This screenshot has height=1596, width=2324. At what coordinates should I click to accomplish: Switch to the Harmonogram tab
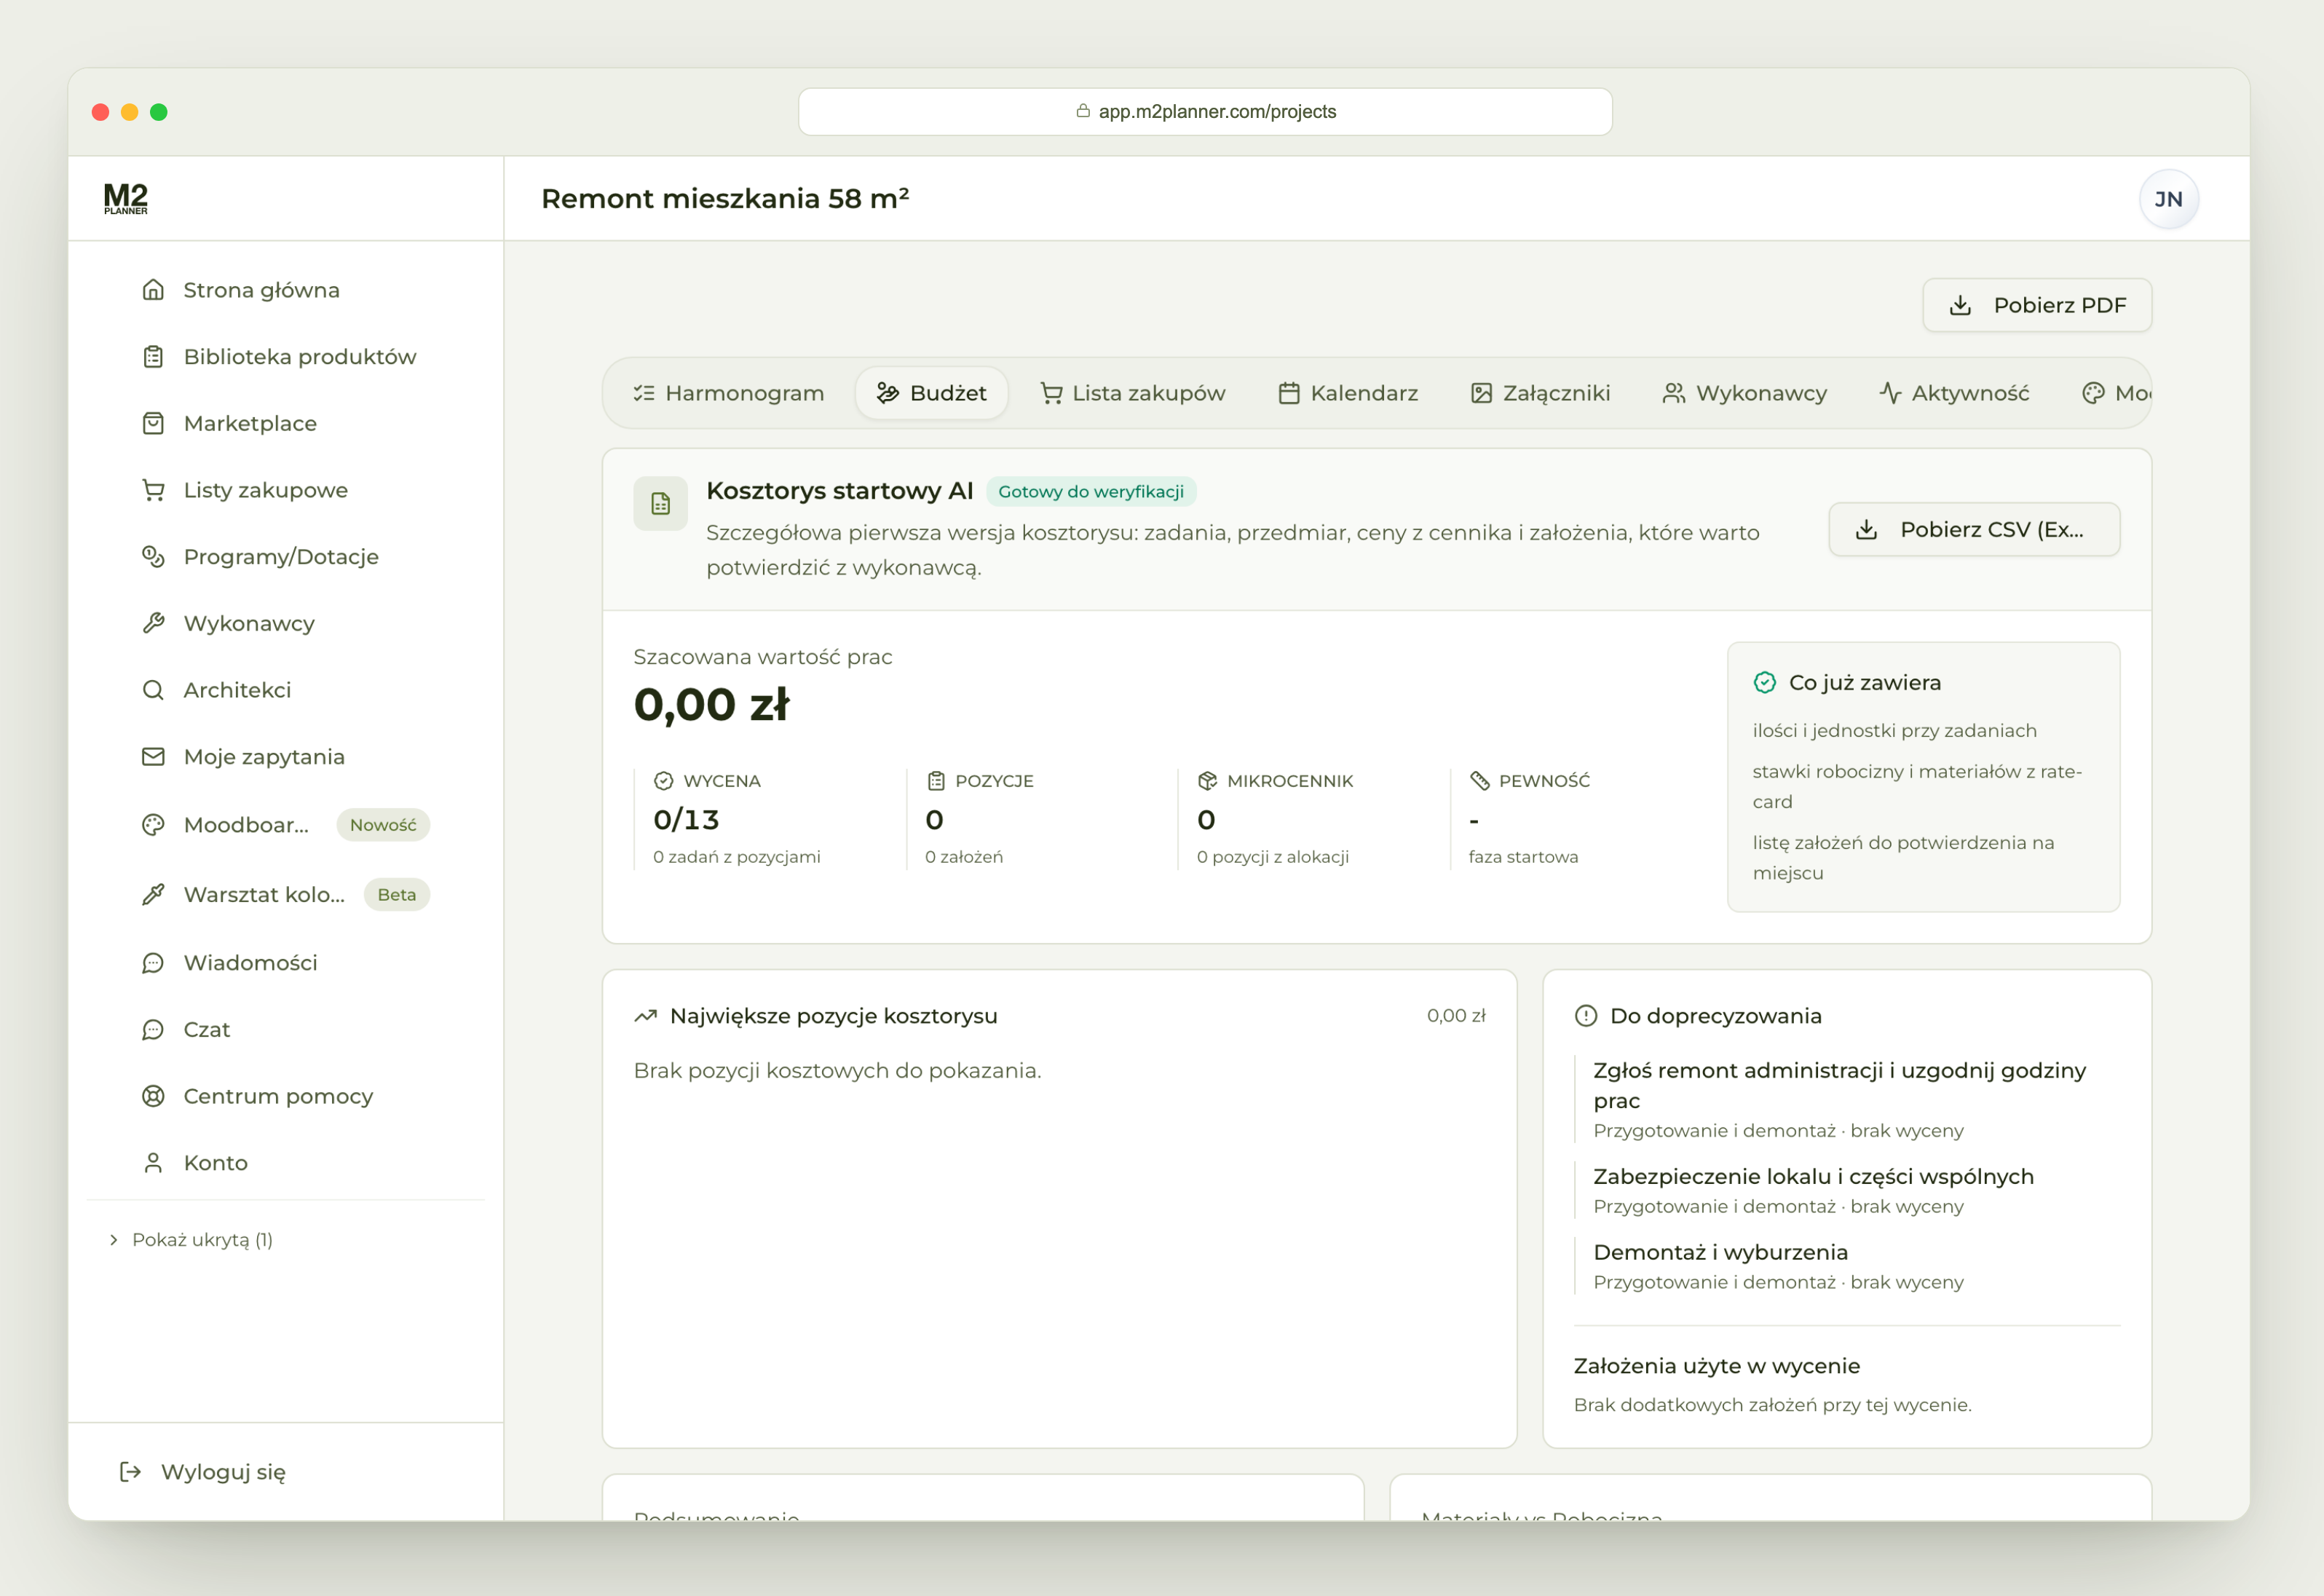pyautogui.click(x=728, y=393)
